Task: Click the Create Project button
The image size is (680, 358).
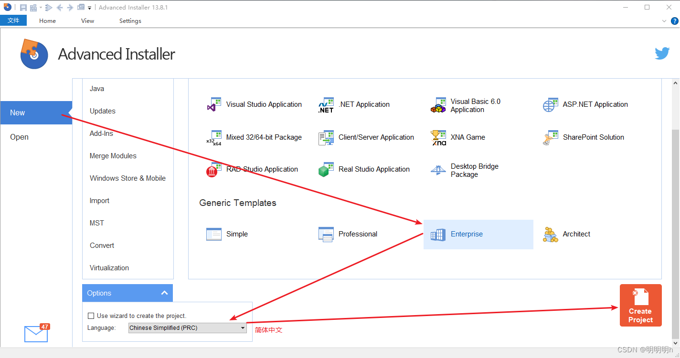Action: pos(640,305)
